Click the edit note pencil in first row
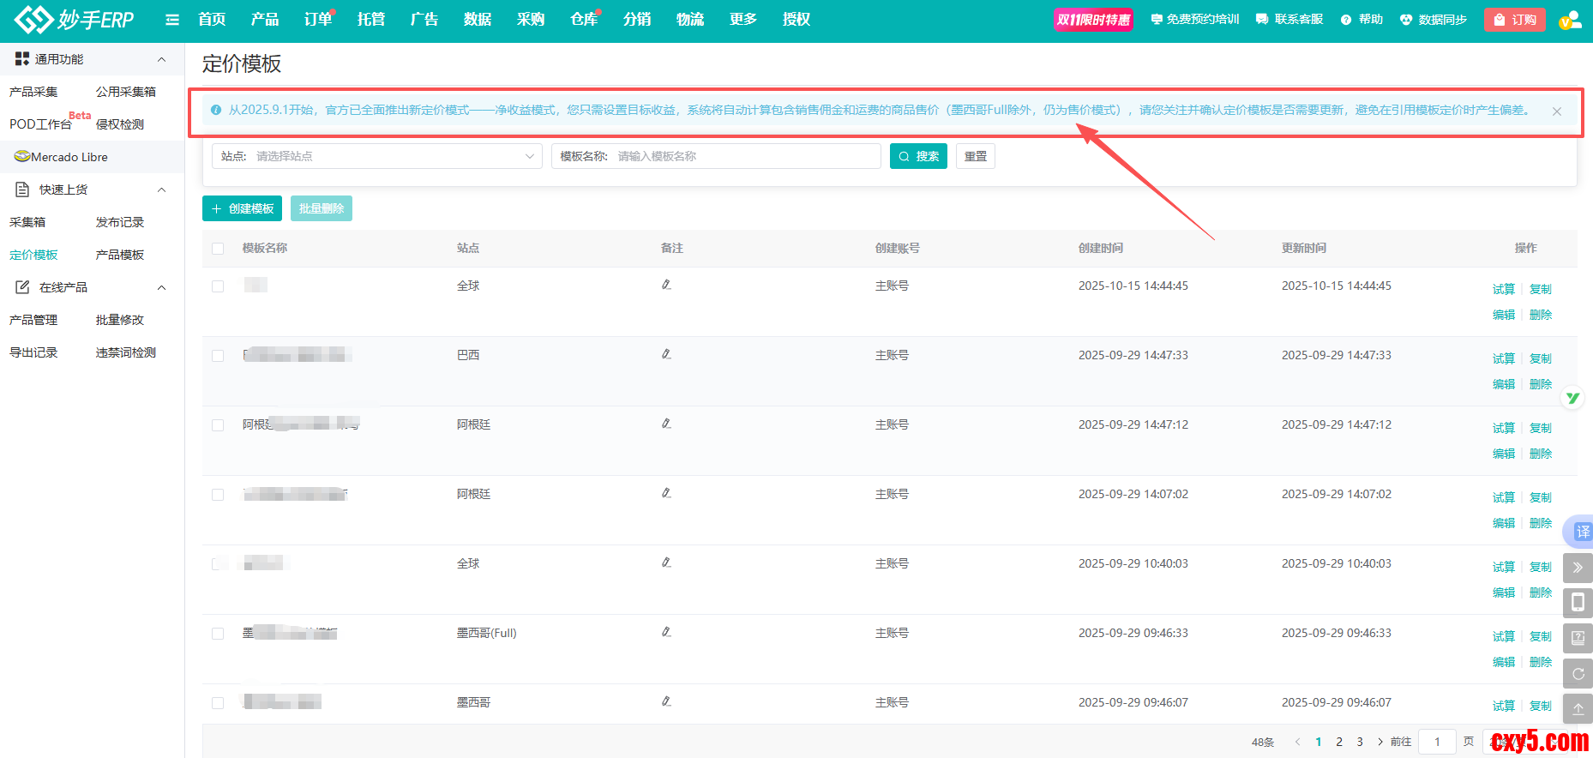The image size is (1593, 758). coord(666,285)
